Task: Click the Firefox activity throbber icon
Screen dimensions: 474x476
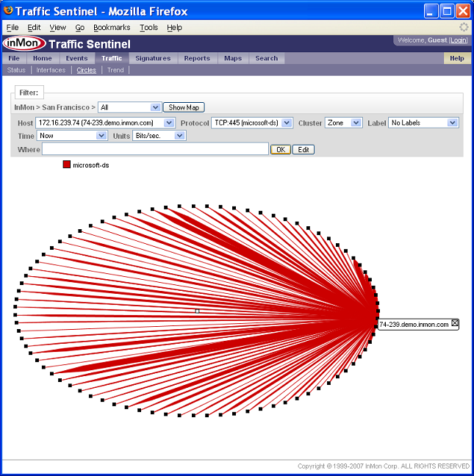Action: (464, 27)
